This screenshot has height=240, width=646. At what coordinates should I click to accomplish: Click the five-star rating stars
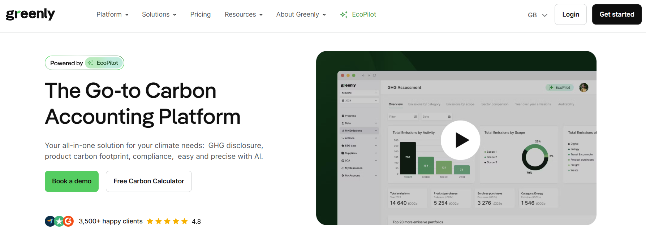tap(167, 221)
